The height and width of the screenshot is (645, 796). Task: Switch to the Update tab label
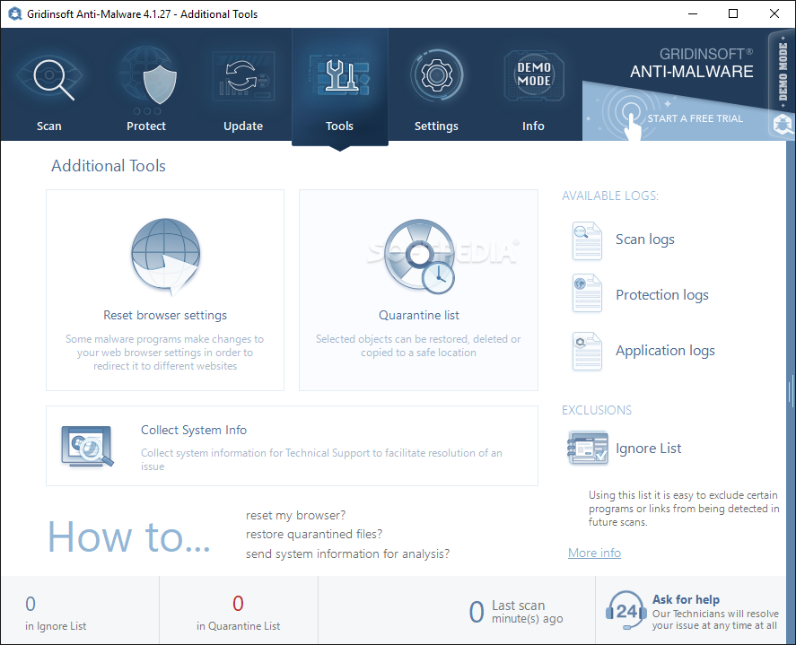[243, 126]
